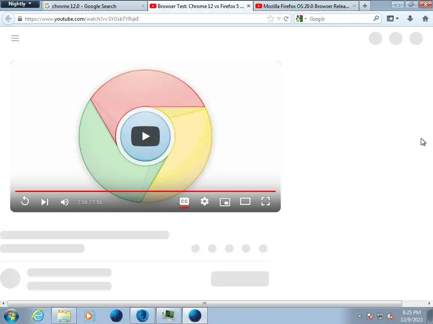The image size is (433, 324).
Task: Click the padlock site identity icon
Action: coord(19,19)
